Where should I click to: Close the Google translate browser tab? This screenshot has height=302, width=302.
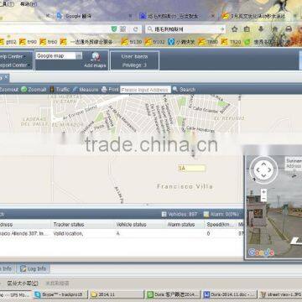[x=131, y=16]
